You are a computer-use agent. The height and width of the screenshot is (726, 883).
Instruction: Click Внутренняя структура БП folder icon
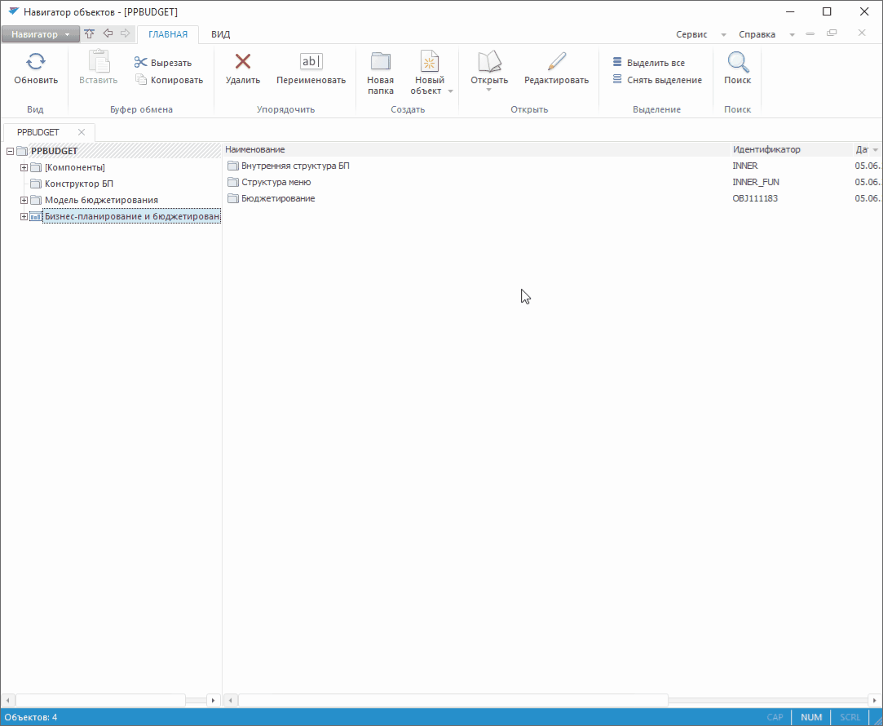[233, 166]
